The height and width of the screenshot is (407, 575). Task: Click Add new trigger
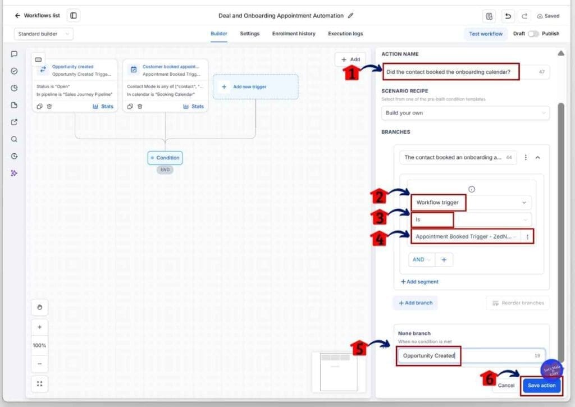click(x=255, y=87)
